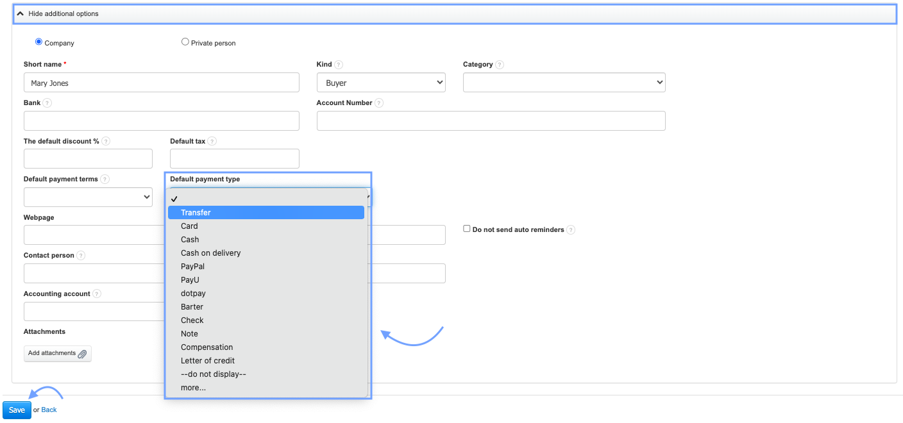Open the Category dropdown
Image resolution: width=903 pixels, height=423 pixels.
click(x=564, y=83)
